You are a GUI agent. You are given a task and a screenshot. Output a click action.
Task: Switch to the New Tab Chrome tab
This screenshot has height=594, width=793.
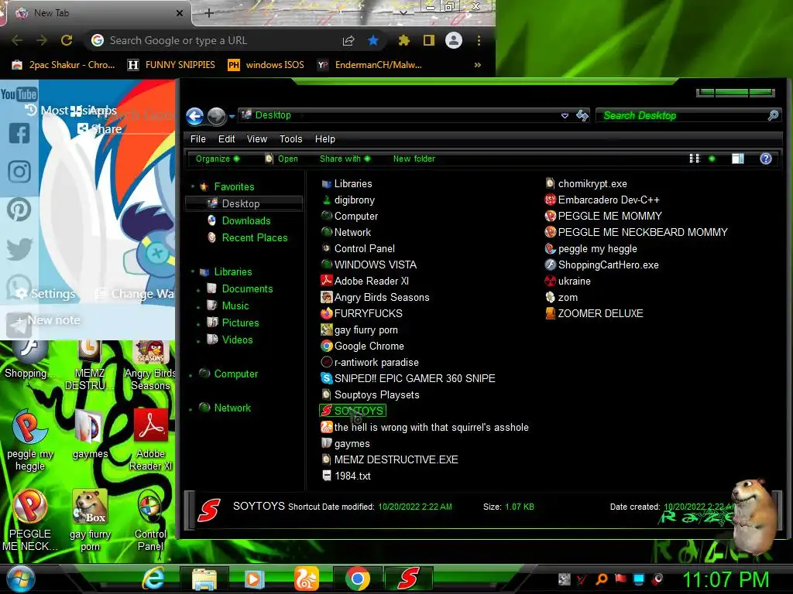pyautogui.click(x=97, y=13)
